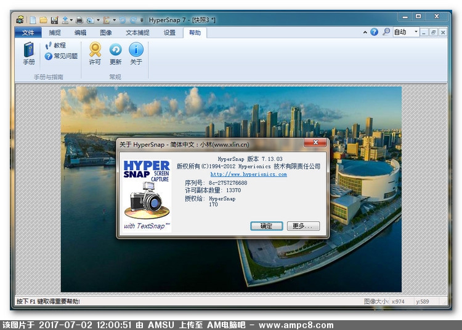Screen dimensions: 462x330
Task: Save the snapshot with the floppy disk icon
Action: 54,20
